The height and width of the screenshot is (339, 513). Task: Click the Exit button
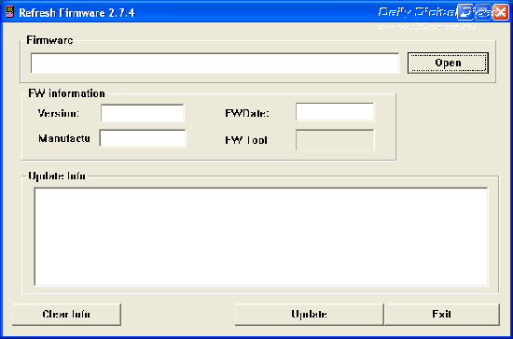click(442, 315)
